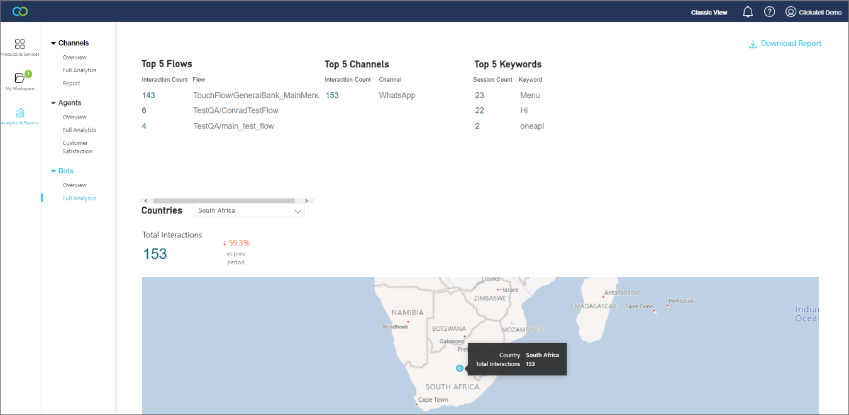Open Products & Services sidebar icon
Image resolution: width=849 pixels, height=415 pixels.
click(x=19, y=45)
